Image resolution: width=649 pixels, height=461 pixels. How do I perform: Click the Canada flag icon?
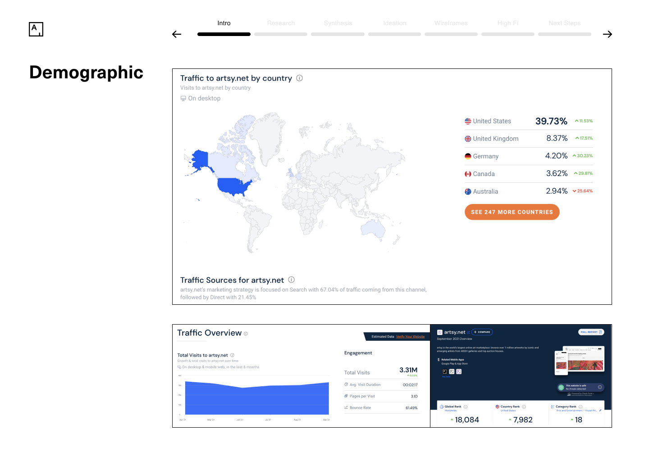click(x=468, y=174)
